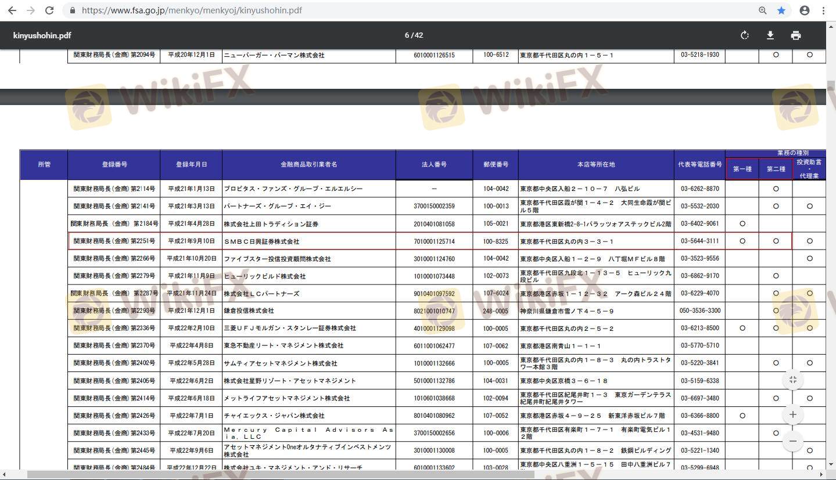Screen dimensions: 836x480
Task: Click the 金融商品取引業者名 column header
Action: point(309,165)
